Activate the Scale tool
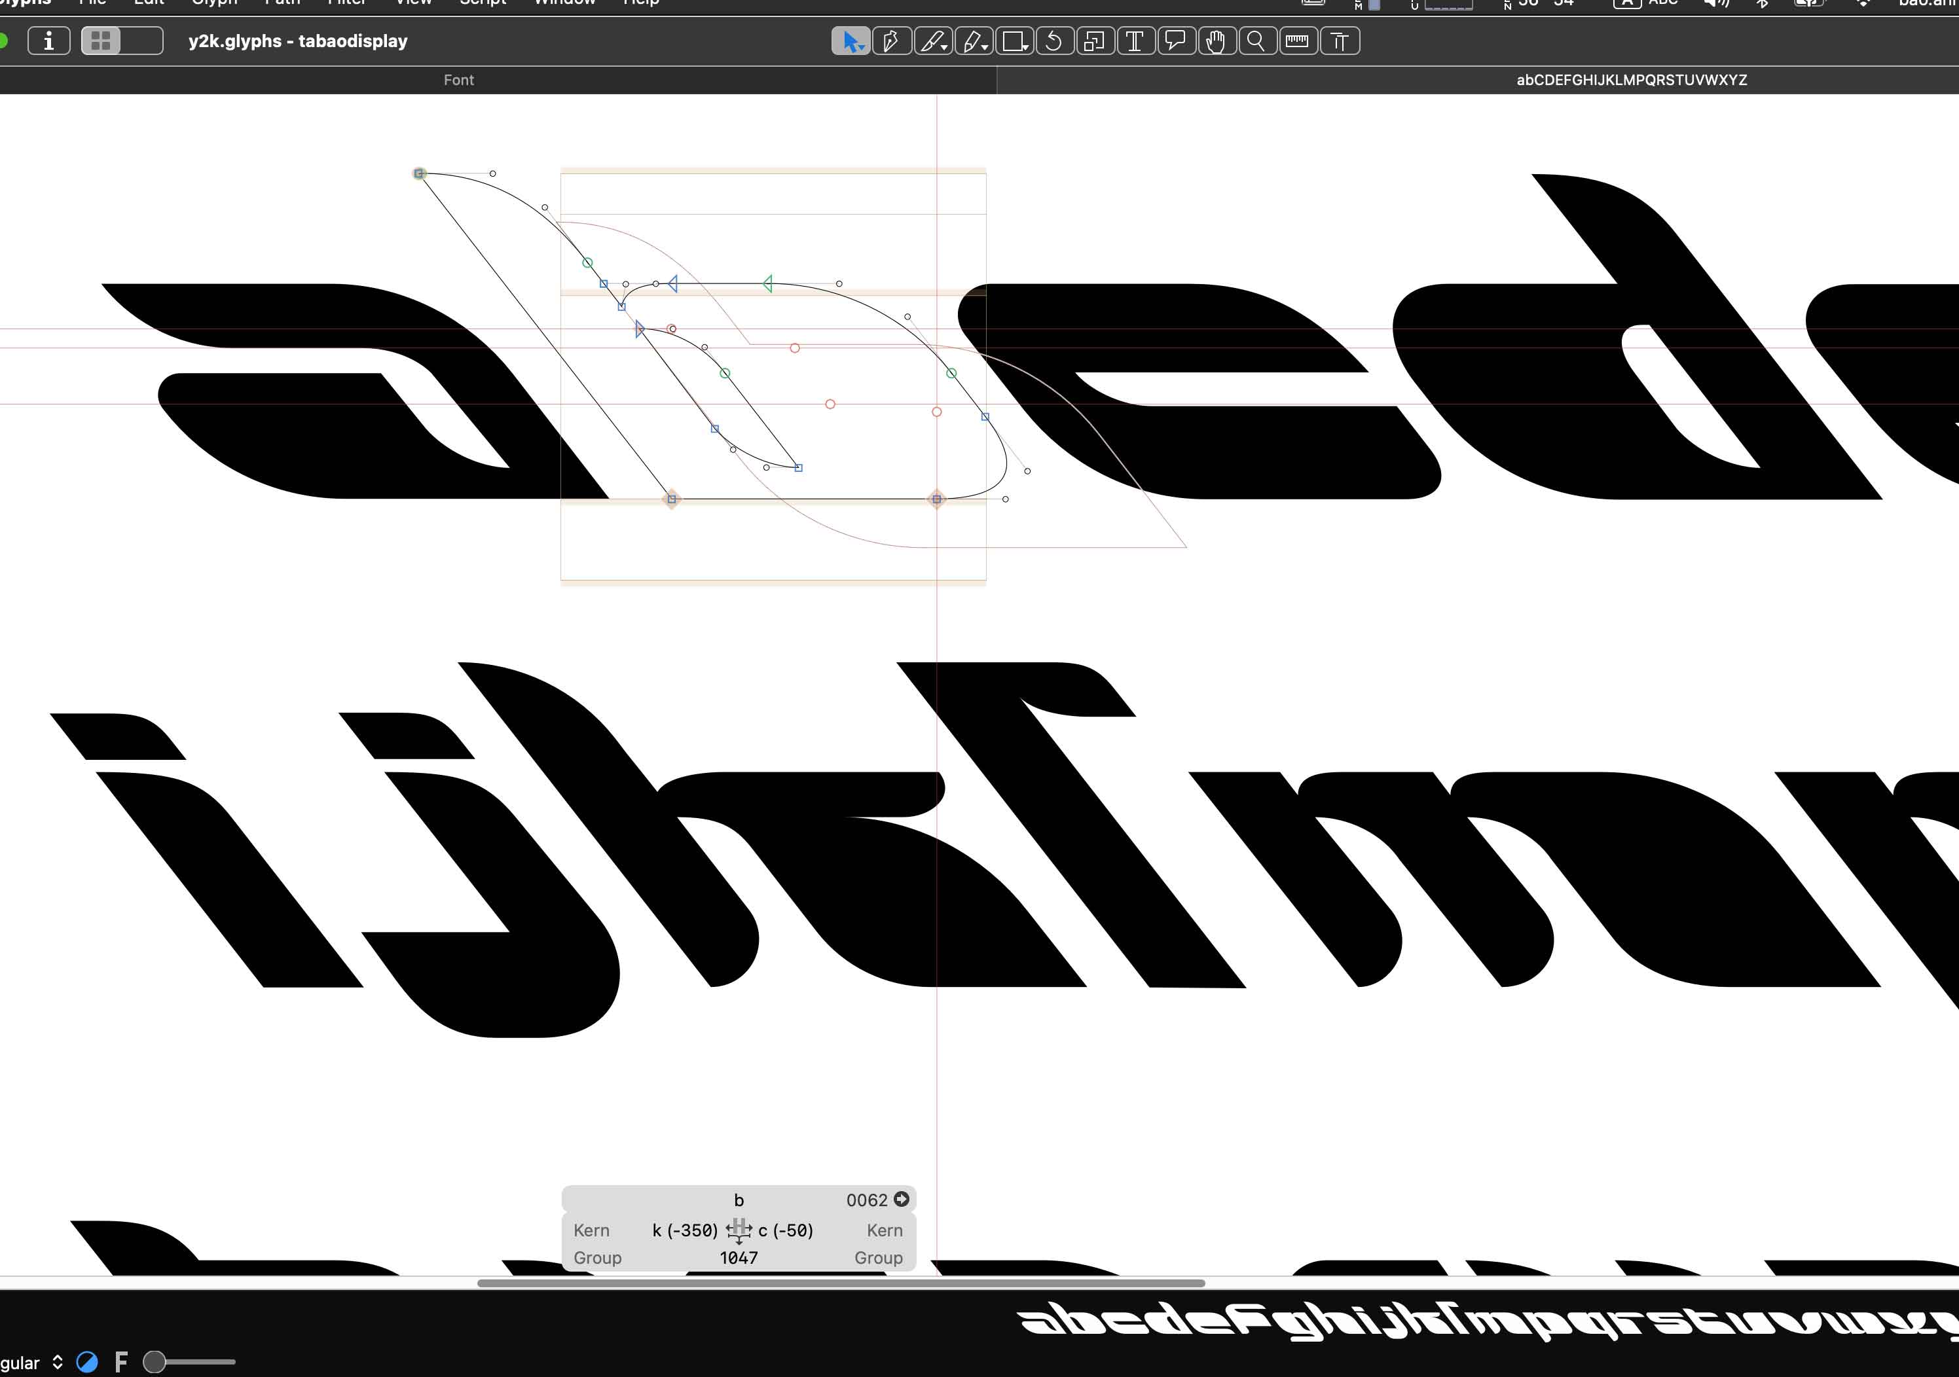 pos(1094,41)
